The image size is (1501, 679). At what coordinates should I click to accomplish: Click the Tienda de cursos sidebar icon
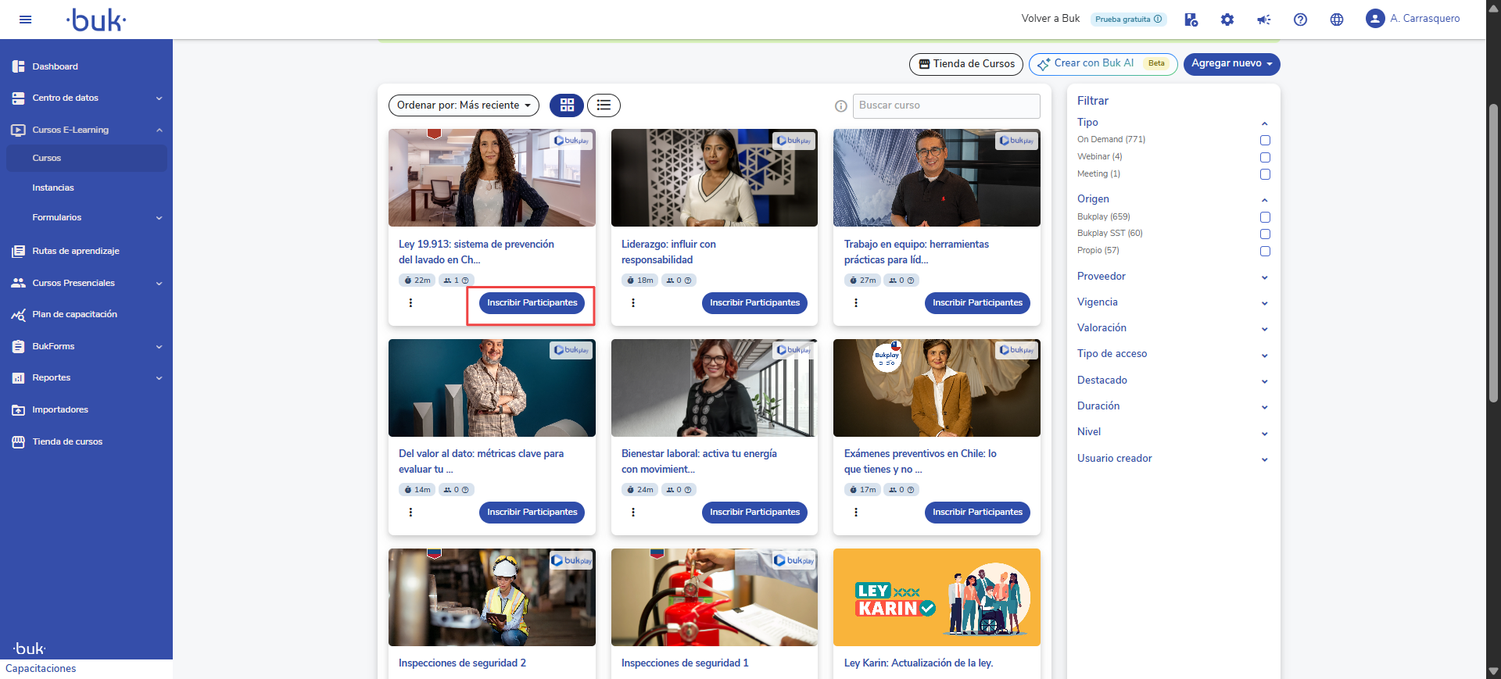pos(18,442)
